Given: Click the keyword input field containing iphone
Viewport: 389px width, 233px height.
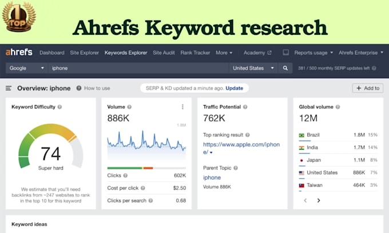Looking at the screenshot, I should pyautogui.click(x=139, y=68).
